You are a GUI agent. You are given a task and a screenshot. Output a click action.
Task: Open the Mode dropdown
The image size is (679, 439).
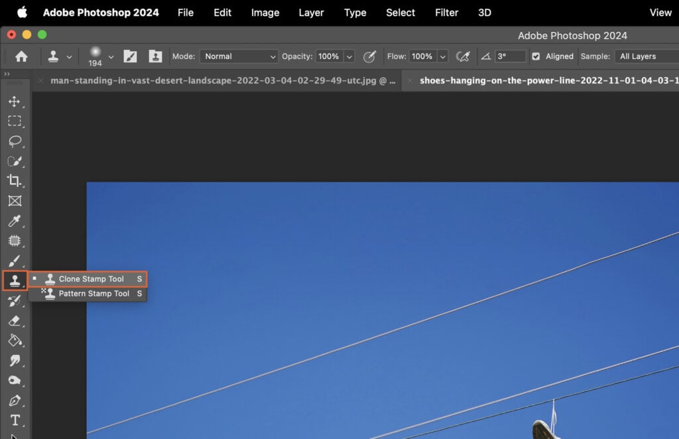coord(239,56)
